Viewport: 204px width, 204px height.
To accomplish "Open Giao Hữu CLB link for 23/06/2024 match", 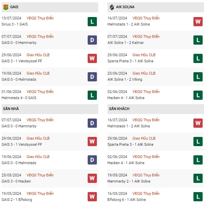I will (144, 73).
